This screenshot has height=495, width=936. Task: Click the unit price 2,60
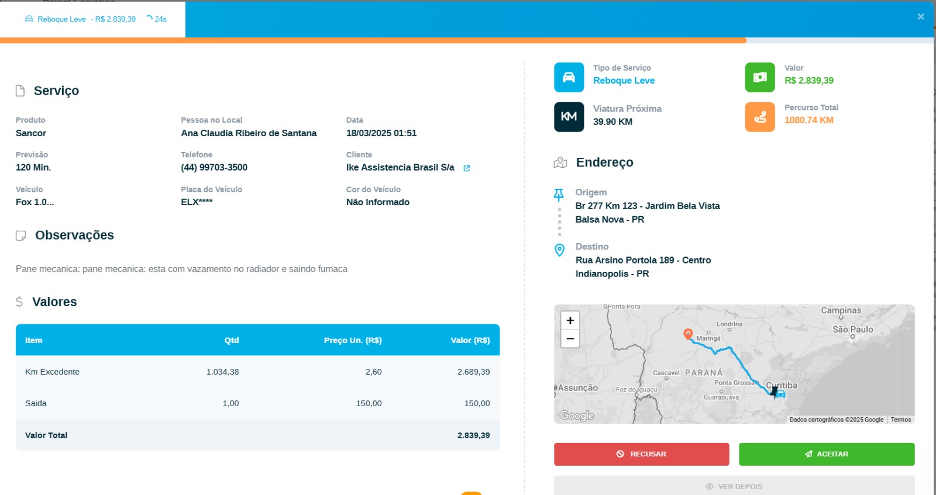pyautogui.click(x=374, y=372)
